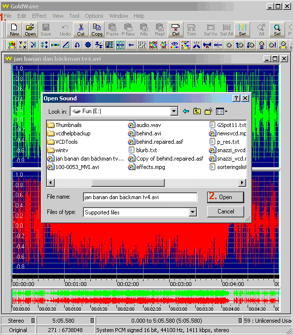293x335 pixels.
Task: Click the Del delete icon
Action: (176, 30)
